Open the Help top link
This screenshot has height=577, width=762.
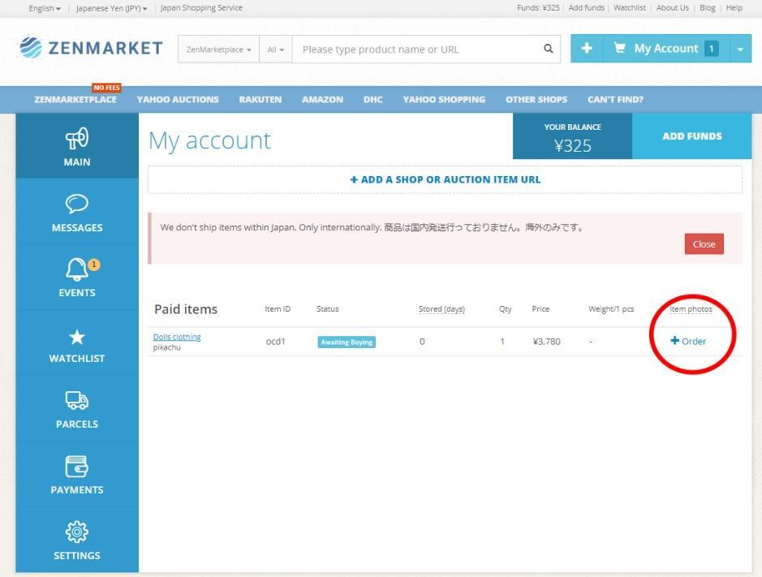tap(734, 8)
